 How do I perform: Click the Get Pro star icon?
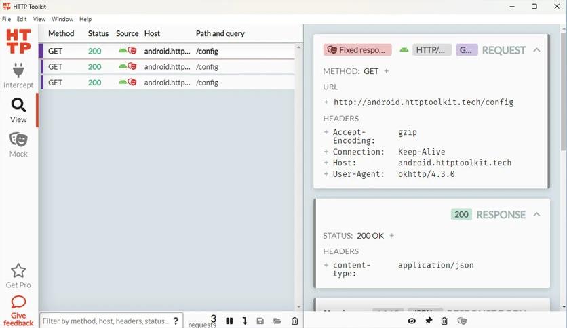(18, 271)
